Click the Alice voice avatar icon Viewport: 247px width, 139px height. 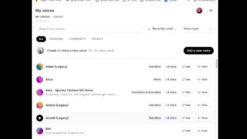coord(40,80)
